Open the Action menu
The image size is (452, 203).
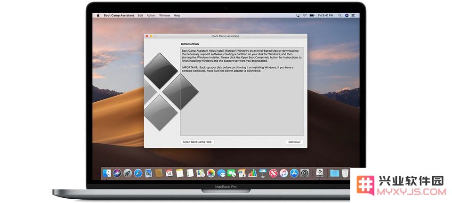tap(151, 15)
